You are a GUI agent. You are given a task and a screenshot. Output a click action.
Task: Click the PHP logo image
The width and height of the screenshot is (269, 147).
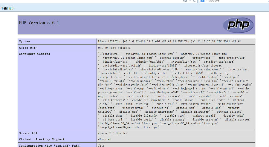[x=238, y=25]
